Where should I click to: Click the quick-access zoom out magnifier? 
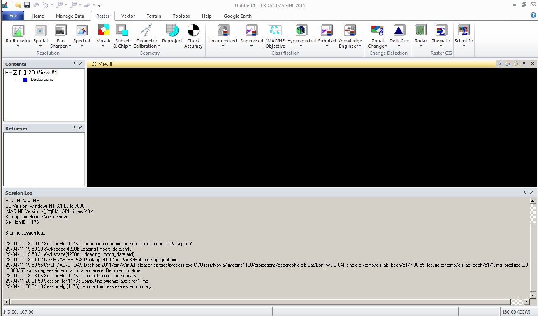[x=73, y=5]
